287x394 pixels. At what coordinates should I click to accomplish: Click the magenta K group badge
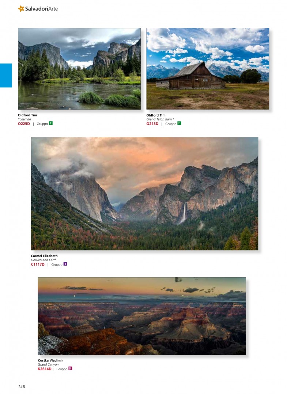[70, 368]
